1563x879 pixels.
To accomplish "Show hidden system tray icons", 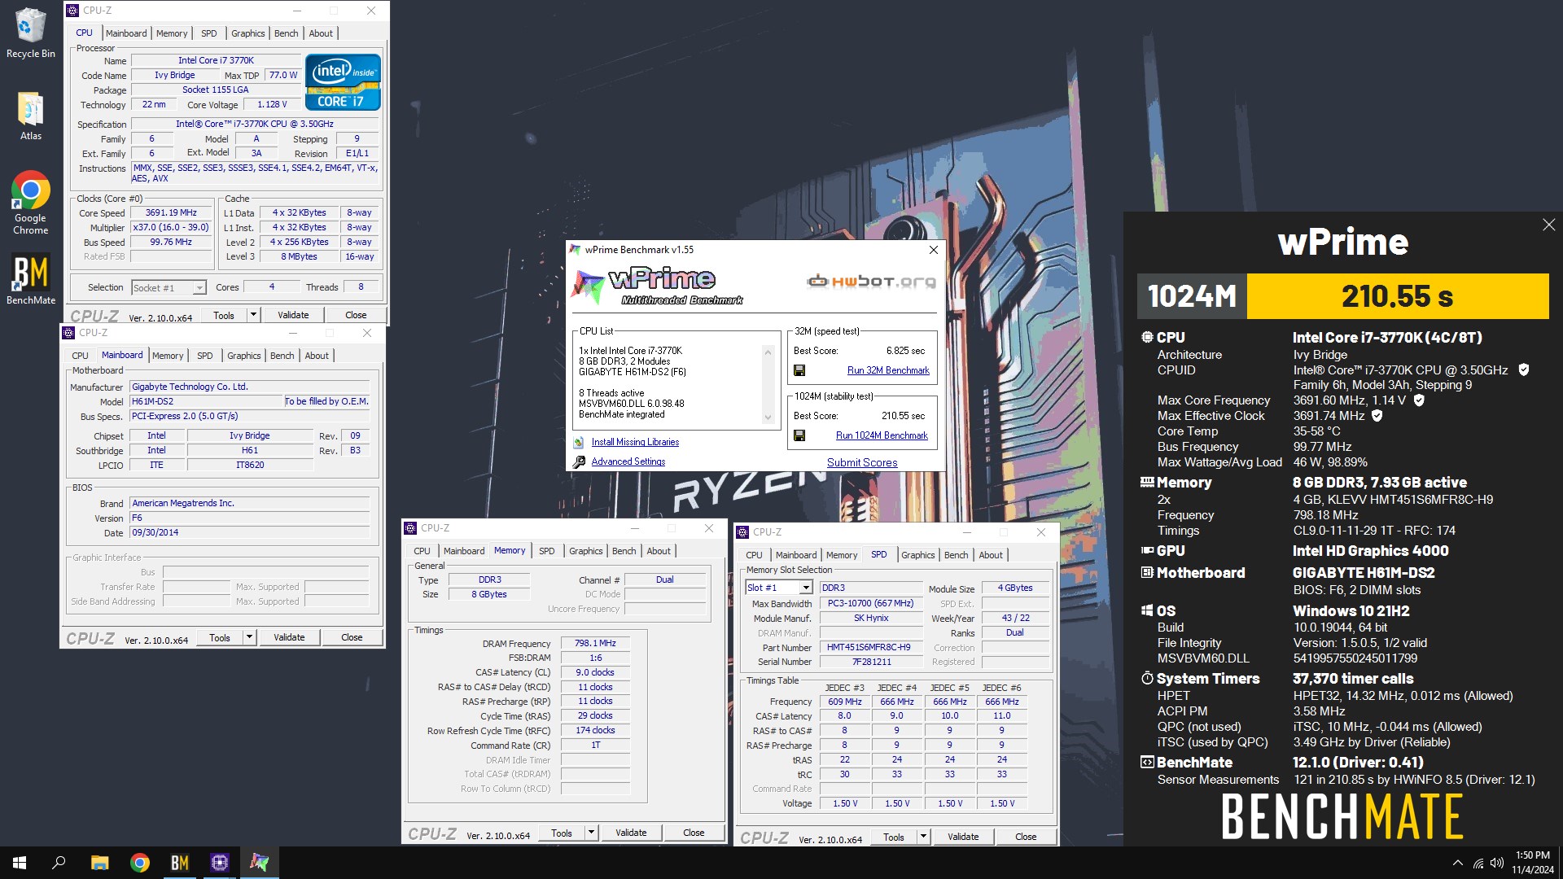I will tap(1457, 864).
